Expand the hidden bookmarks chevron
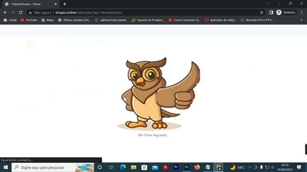The width and height of the screenshot is (307, 172). [302, 20]
